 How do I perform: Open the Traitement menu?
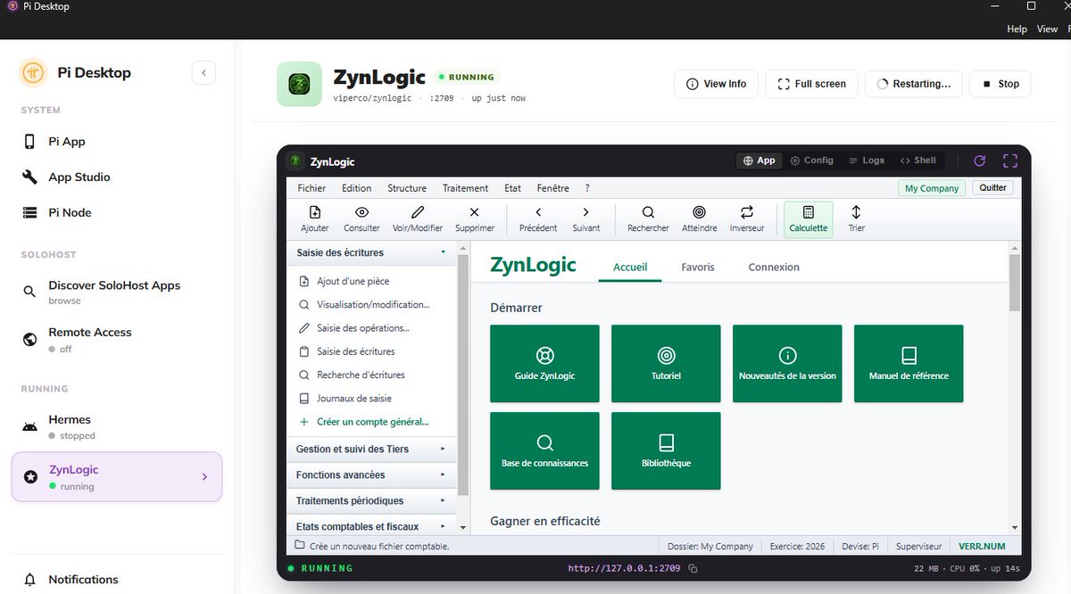pos(465,188)
